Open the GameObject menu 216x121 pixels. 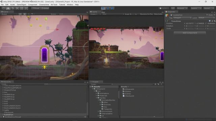click(22, 5)
